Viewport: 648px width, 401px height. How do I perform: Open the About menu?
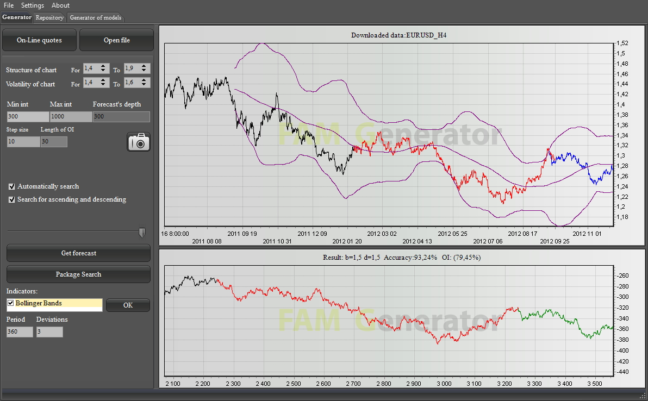pos(60,5)
